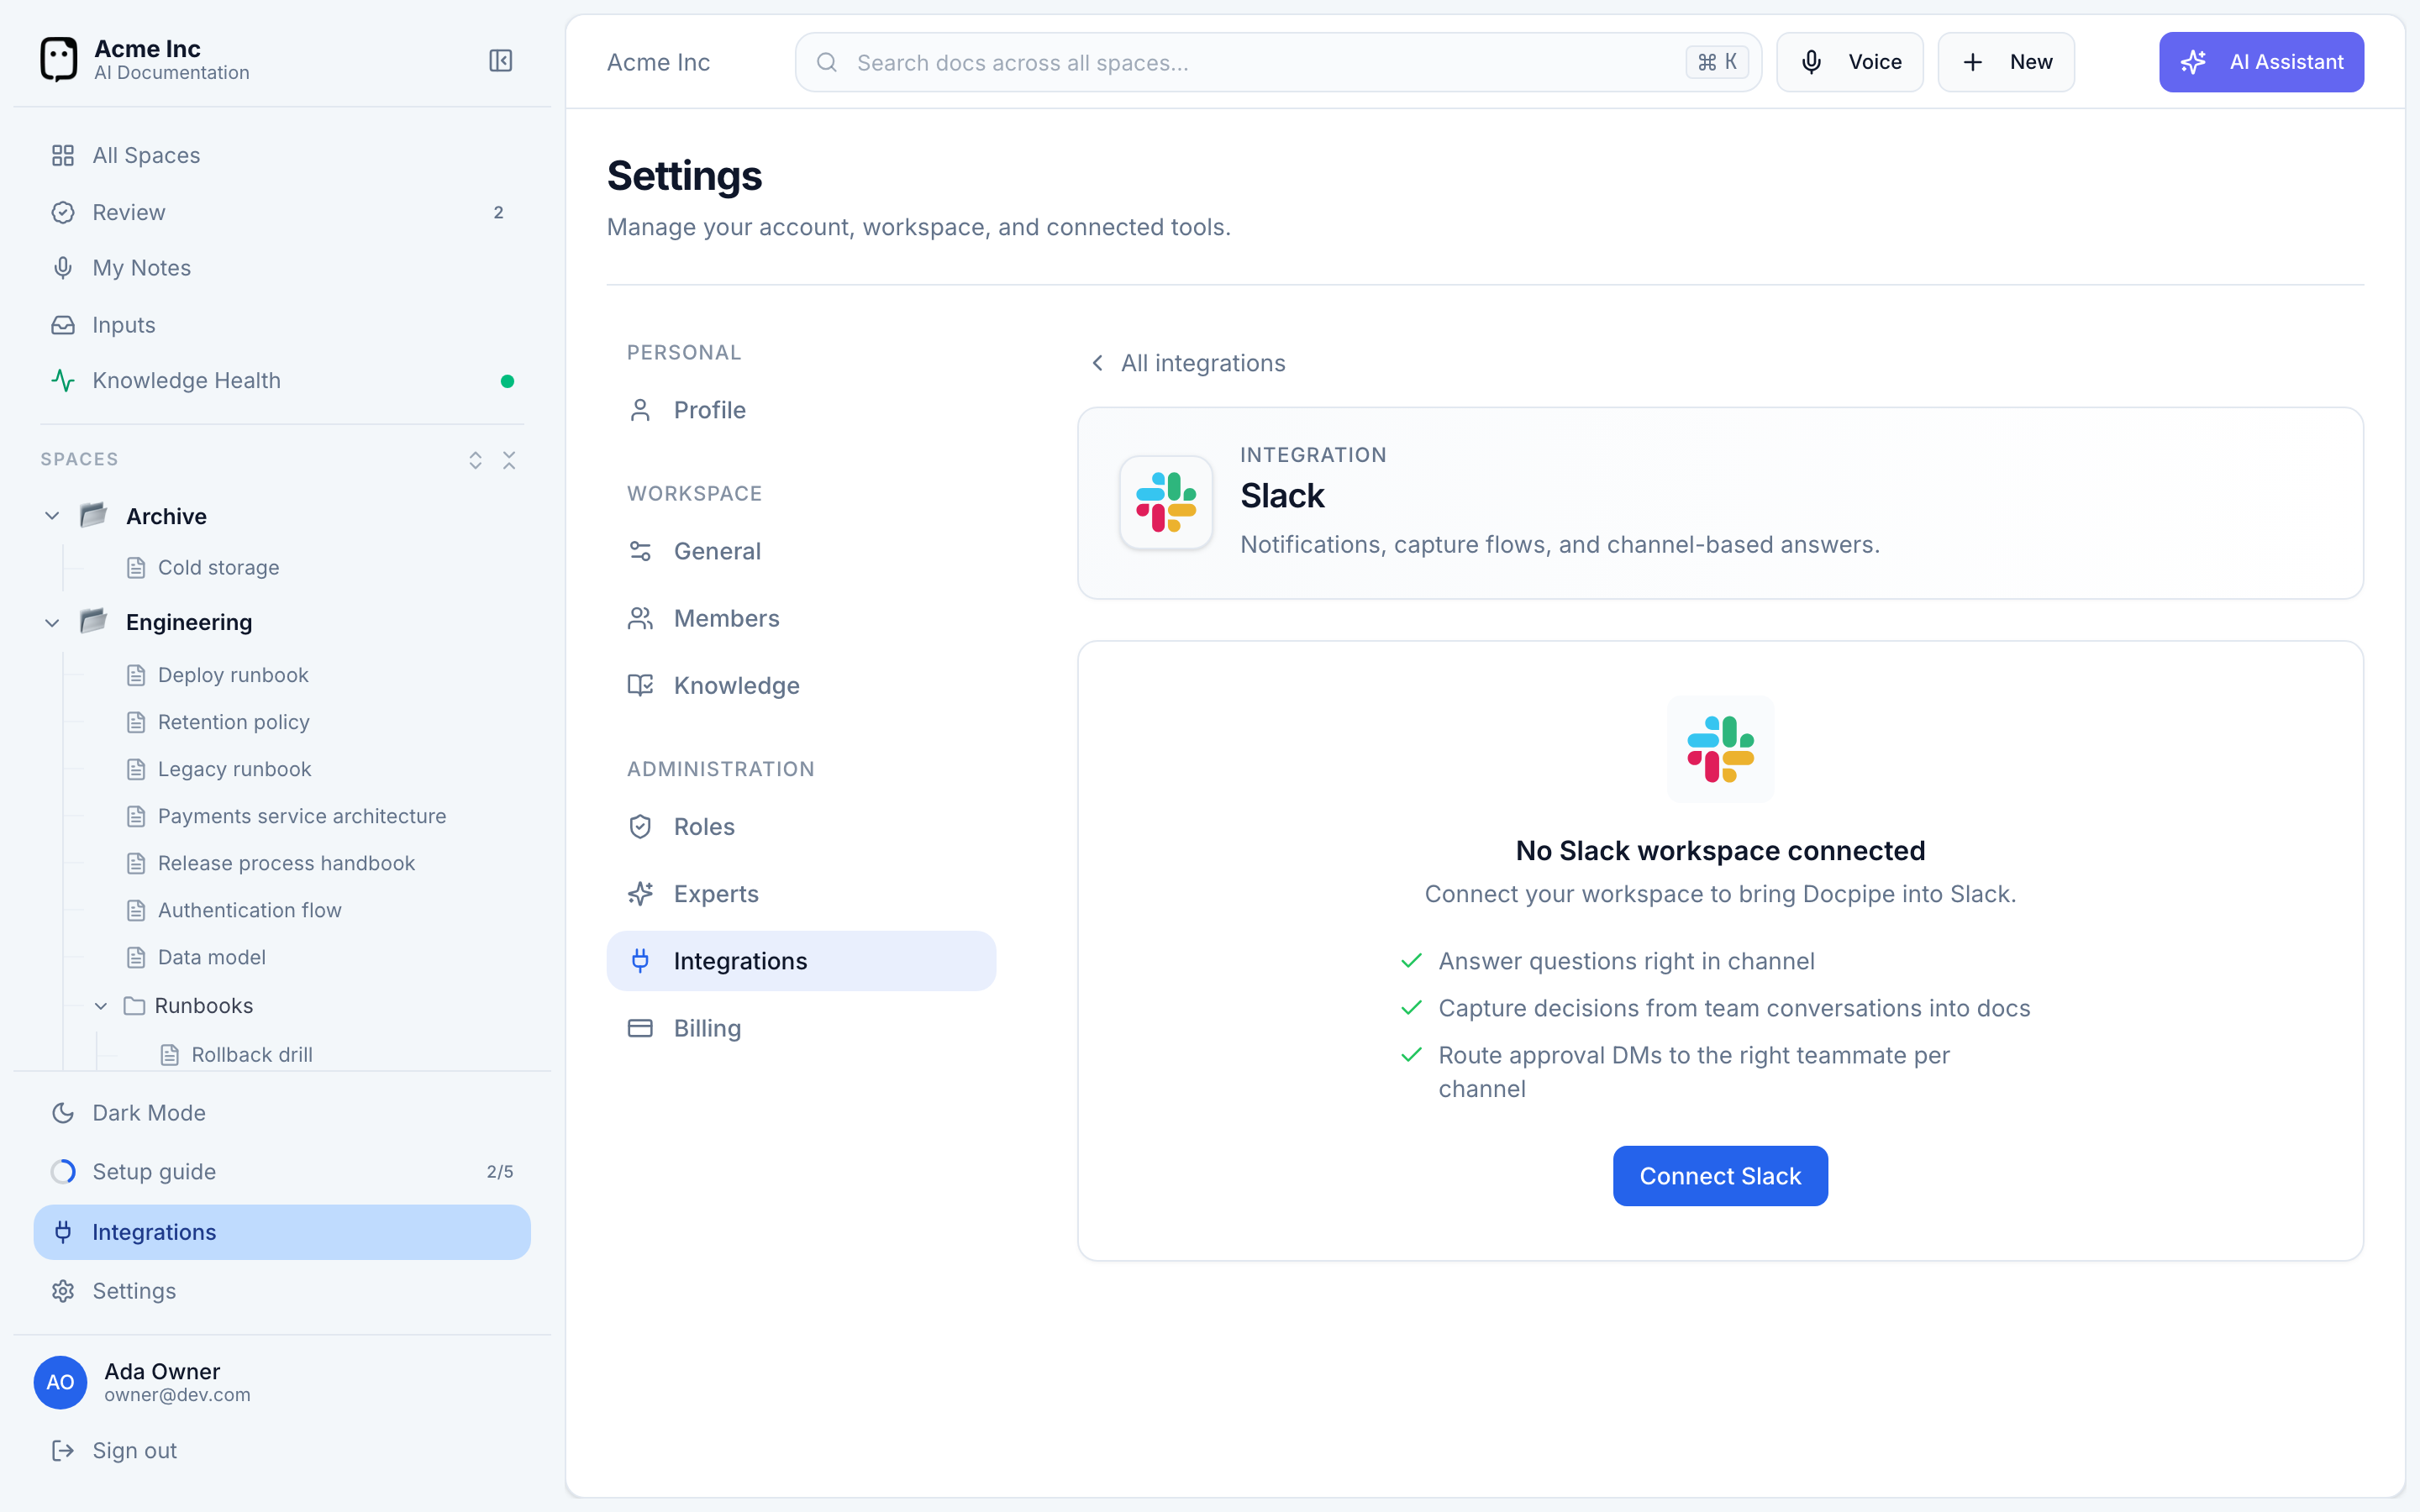2420x1512 pixels.
Task: Open Knowledge settings
Action: 801,685
